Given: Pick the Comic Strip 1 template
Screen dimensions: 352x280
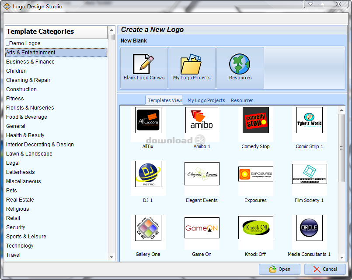Looking at the screenshot, I should pos(309,120).
